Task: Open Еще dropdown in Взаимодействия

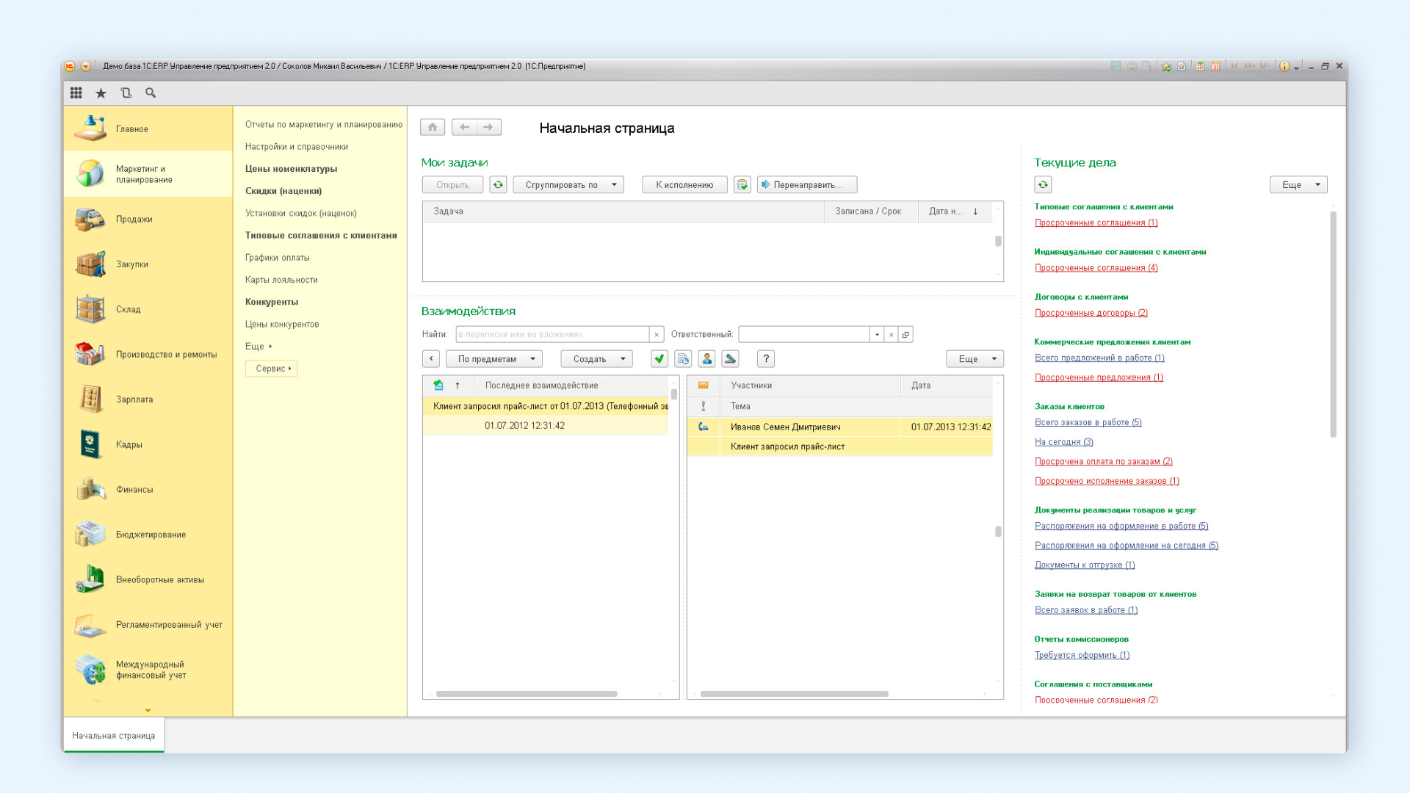Action: [975, 359]
